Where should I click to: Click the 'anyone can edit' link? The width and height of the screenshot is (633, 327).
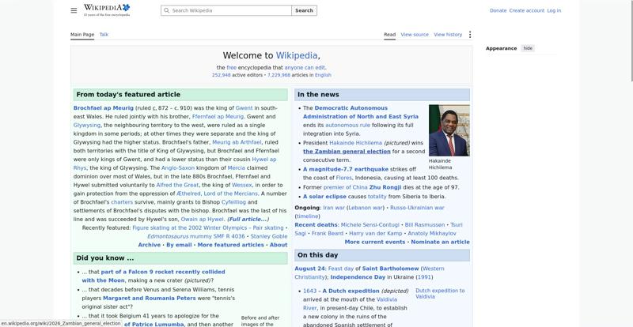tap(305, 68)
